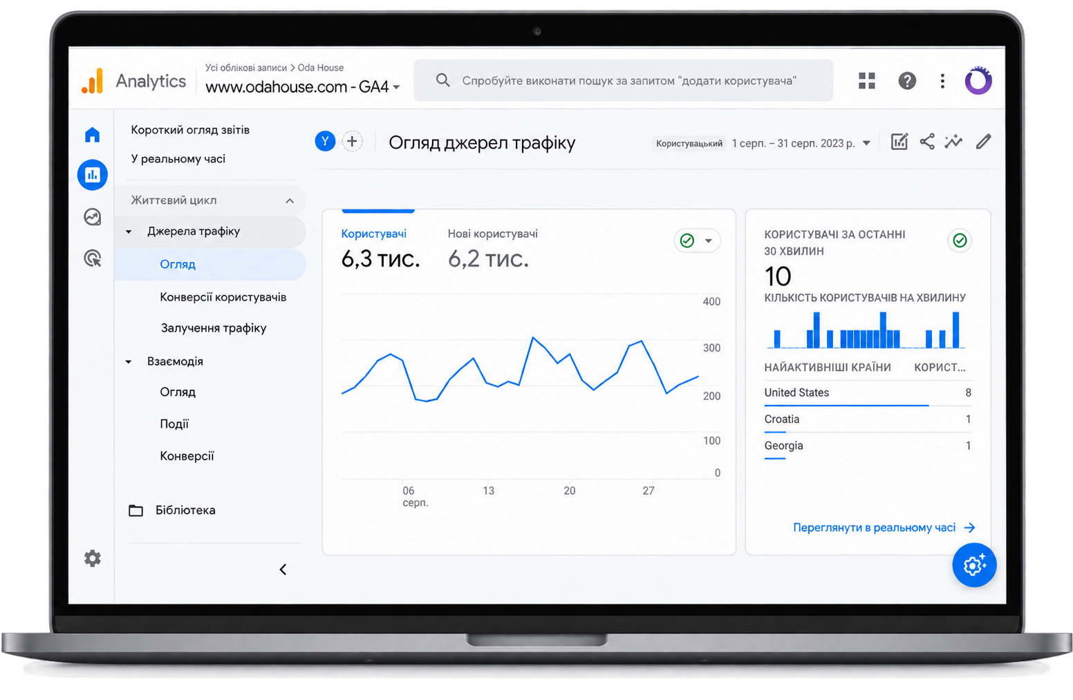Screen dimensions: 1073x700
Task: Click the search input field
Action: pos(624,81)
